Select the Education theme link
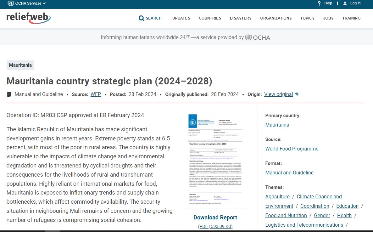 pyautogui.click(x=347, y=206)
